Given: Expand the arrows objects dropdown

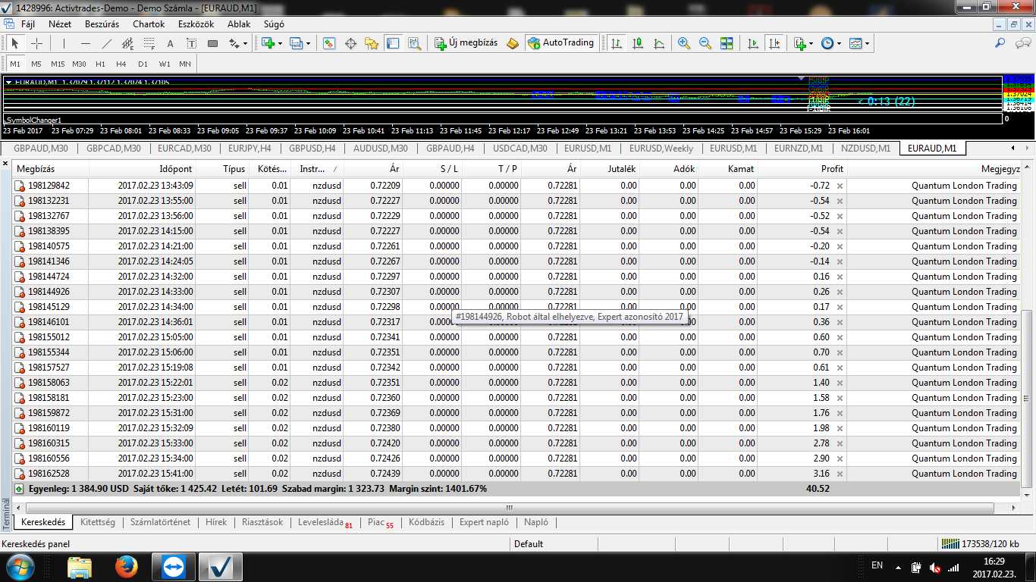Looking at the screenshot, I should point(245,44).
